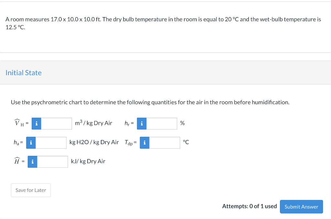Click the °C unit label after T_dp
Viewport: 331px width, 219px height.
(186, 142)
